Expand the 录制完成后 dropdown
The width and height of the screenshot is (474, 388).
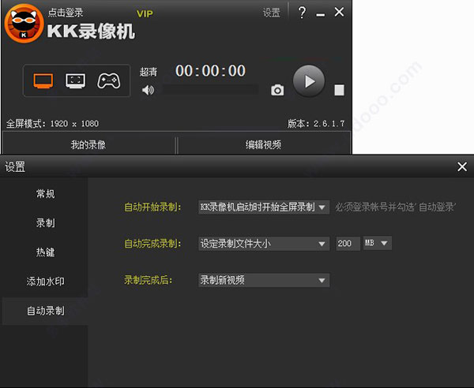(264, 280)
